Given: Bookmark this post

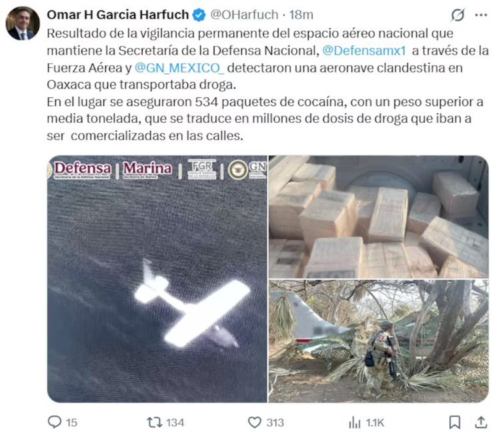Looking at the screenshot, I should tap(455, 423).
